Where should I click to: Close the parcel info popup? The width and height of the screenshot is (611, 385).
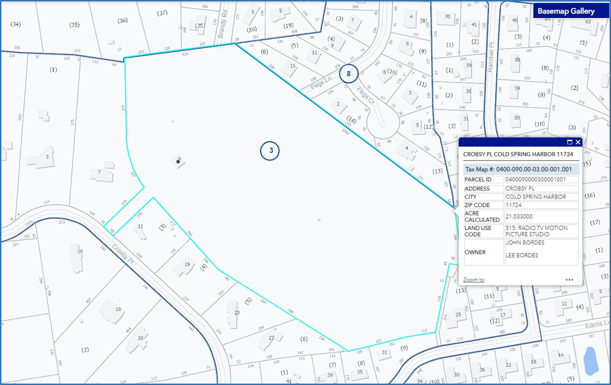click(578, 142)
